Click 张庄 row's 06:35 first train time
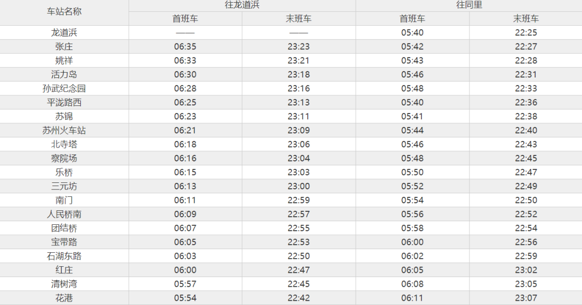The image size is (582, 305). point(185,47)
